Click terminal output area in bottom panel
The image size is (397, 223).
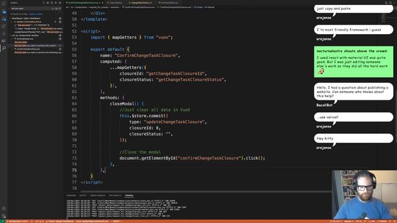pyautogui.click(x=197, y=209)
